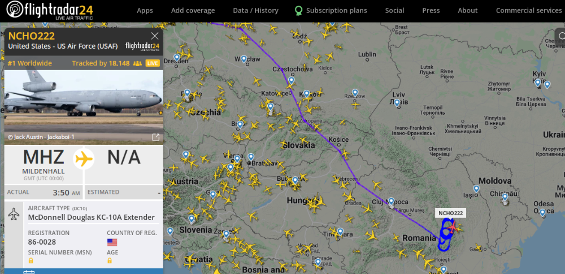Click the Flightradar24 logo
This screenshot has width=565, height=274.
tap(51, 10)
